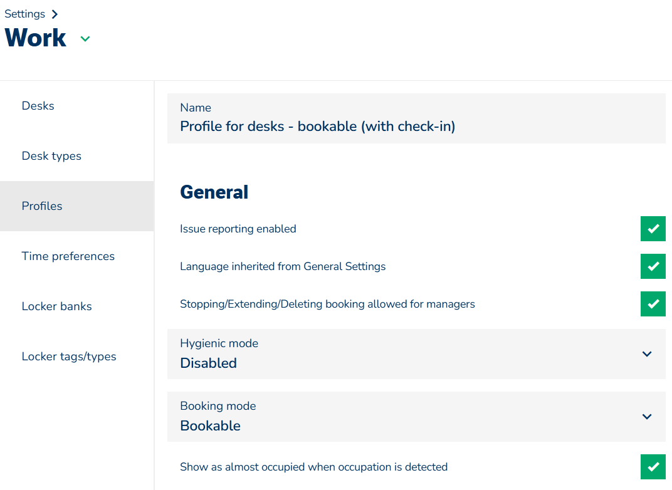
Task: Click the Settings breadcrumb link
Action: [25, 14]
